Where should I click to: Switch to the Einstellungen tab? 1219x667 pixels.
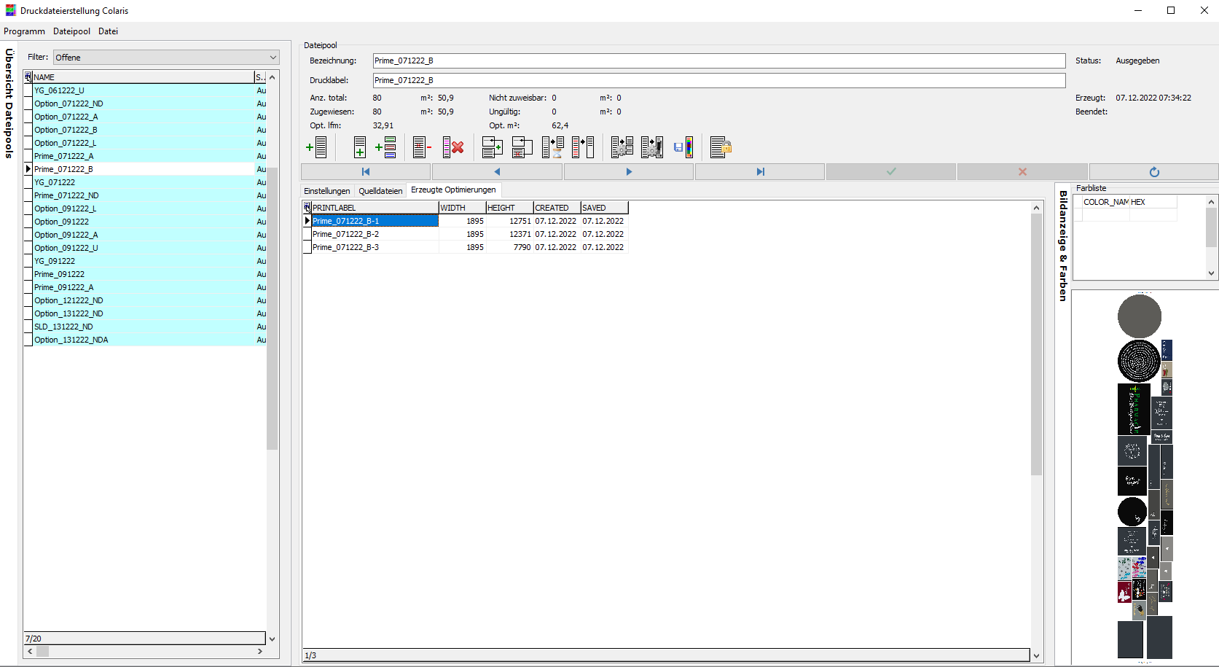click(327, 191)
